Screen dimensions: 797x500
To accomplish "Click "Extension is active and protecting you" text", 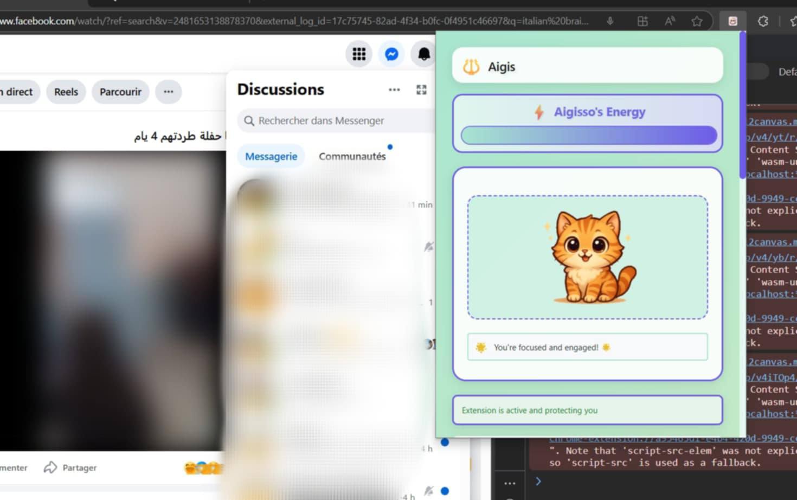I will point(530,411).
